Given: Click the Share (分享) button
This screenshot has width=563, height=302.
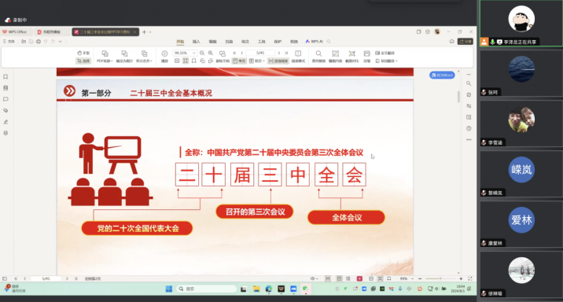Looking at the screenshot, I should tap(465, 42).
